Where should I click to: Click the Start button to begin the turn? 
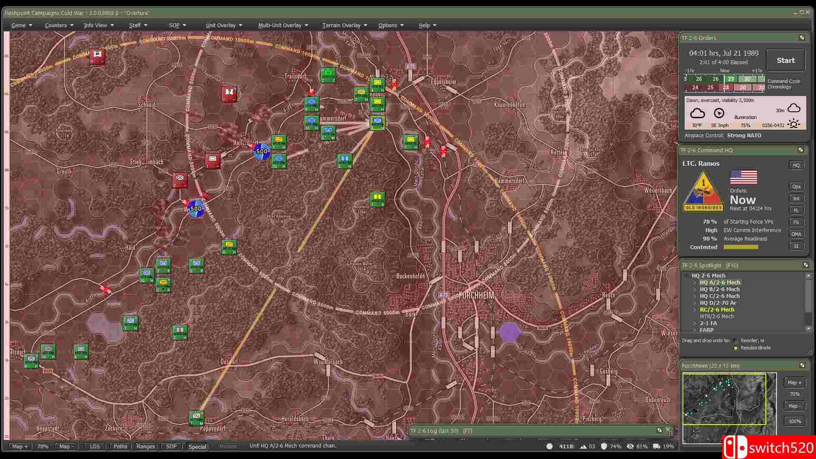coord(785,60)
